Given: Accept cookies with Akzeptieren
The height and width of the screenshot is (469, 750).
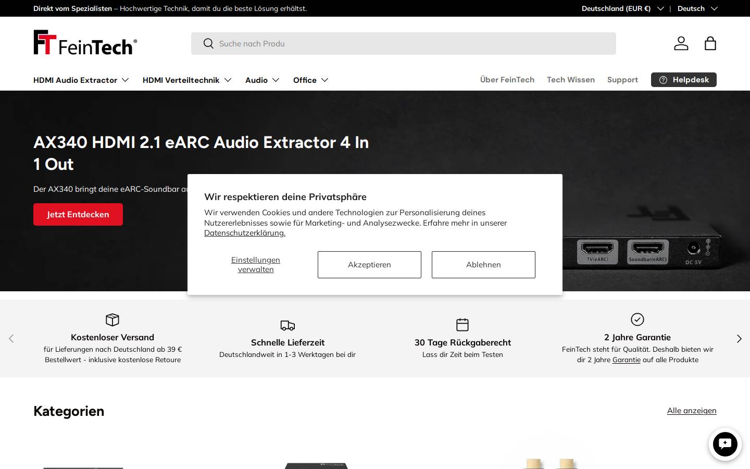Looking at the screenshot, I should (369, 265).
